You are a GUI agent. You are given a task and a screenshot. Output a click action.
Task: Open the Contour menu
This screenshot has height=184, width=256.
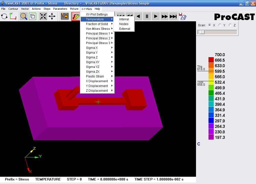point(13,9)
